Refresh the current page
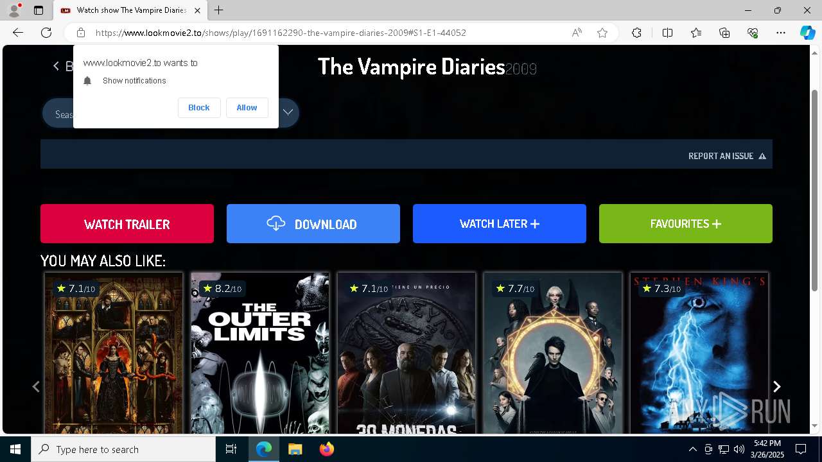This screenshot has width=822, height=462. pos(46,33)
